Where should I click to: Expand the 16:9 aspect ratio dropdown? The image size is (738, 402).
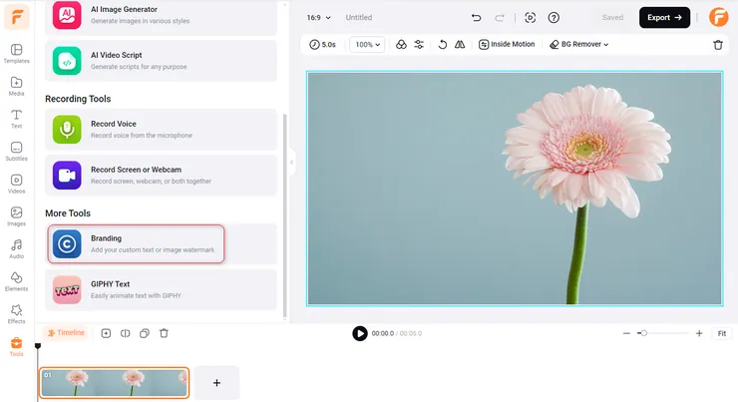pos(318,18)
